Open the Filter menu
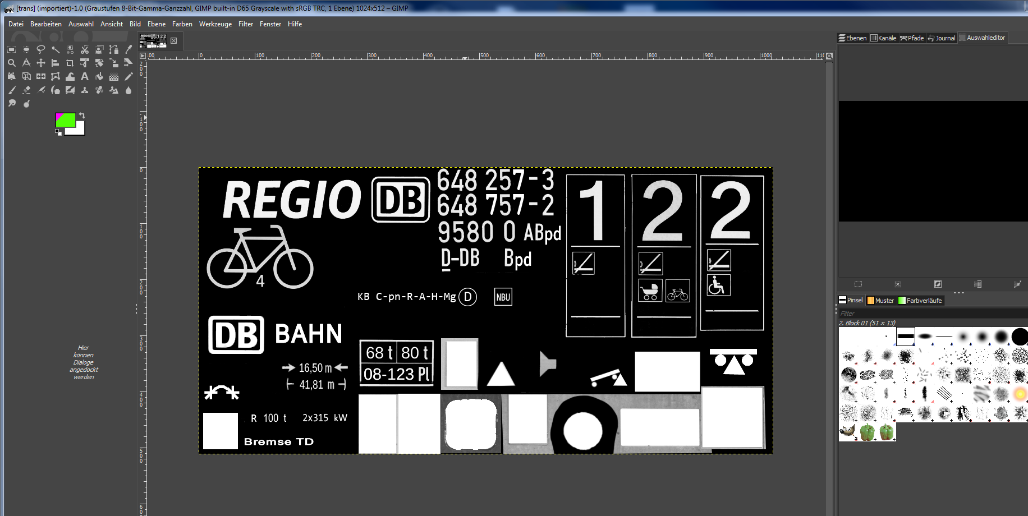This screenshot has width=1028, height=516. 246,24
